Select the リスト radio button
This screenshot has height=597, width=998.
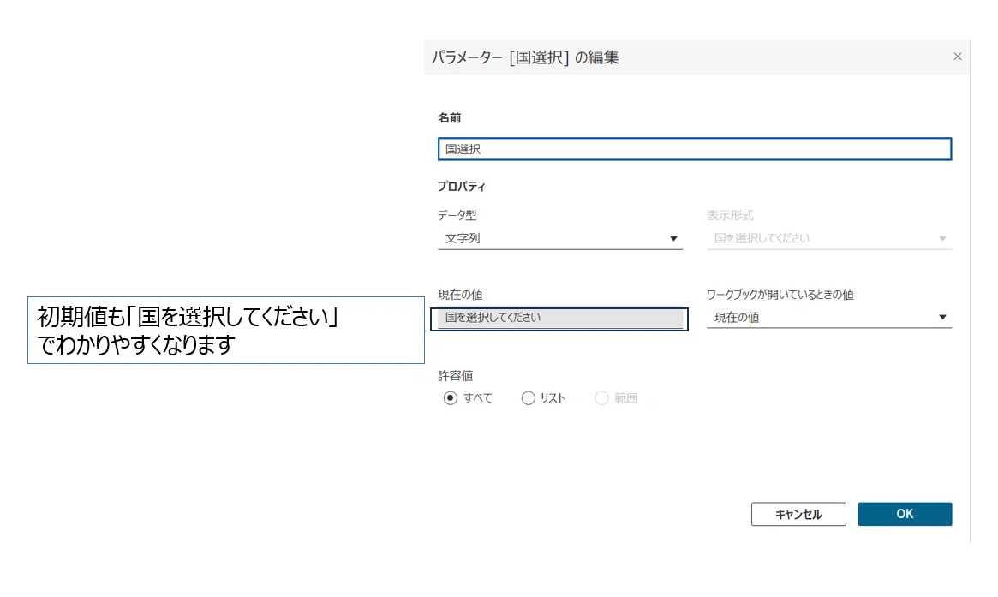tap(528, 397)
